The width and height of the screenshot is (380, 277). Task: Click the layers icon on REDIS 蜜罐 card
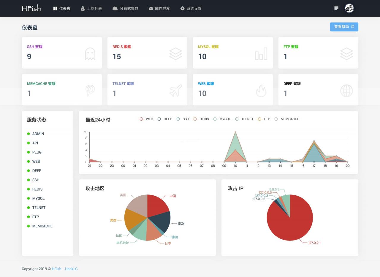pyautogui.click(x=175, y=54)
